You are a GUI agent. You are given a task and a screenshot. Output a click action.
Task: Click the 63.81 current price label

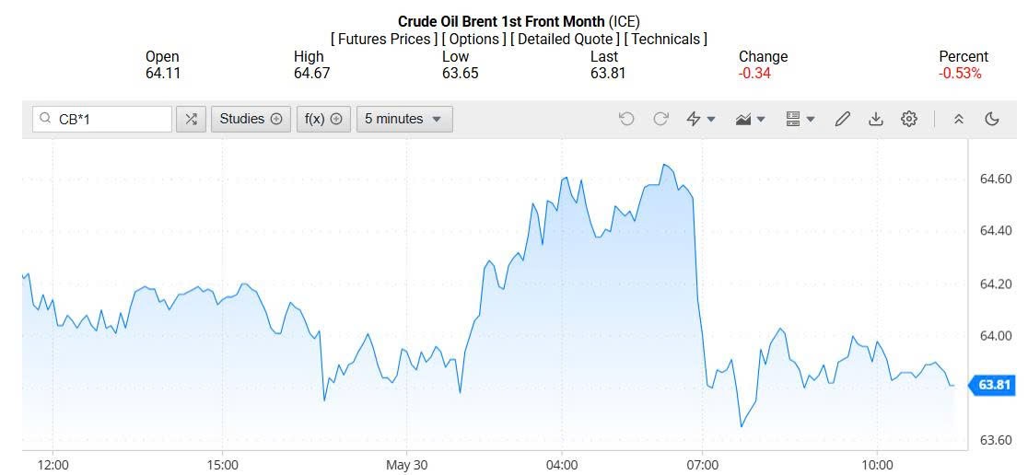(996, 385)
